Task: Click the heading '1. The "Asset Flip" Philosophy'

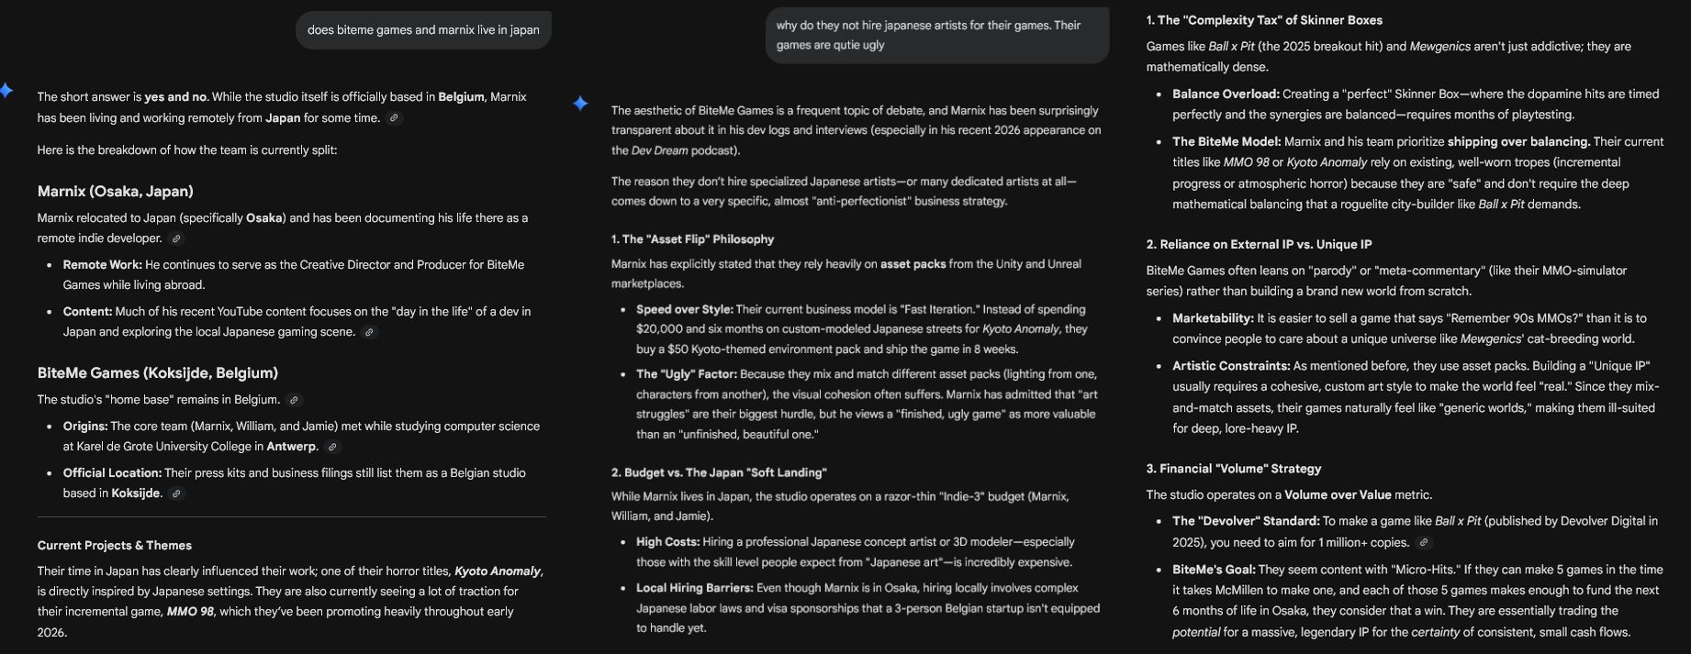Action: [x=692, y=238]
